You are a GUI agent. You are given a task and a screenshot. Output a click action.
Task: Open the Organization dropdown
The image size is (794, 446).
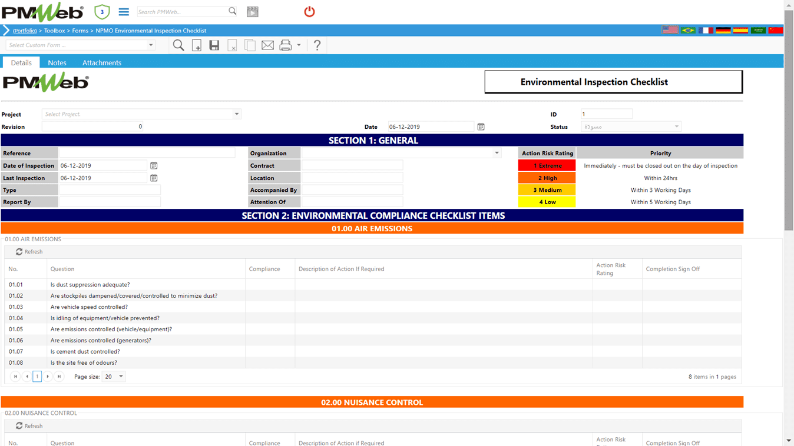point(402,153)
